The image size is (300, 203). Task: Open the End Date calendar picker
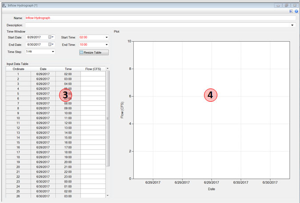click(x=51, y=44)
